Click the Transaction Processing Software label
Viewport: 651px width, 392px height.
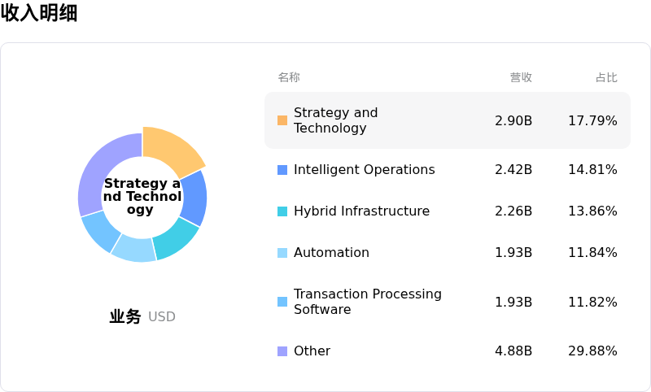coord(367,302)
